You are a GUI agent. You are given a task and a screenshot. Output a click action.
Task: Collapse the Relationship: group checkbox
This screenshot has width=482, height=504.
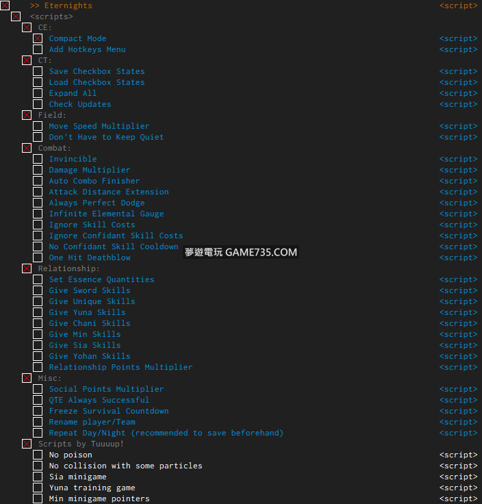27,268
